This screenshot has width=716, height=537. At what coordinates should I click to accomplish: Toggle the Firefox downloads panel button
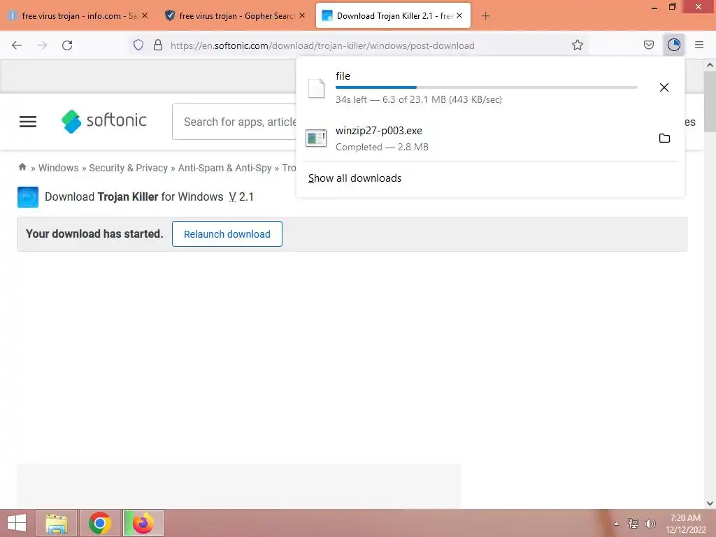(674, 45)
